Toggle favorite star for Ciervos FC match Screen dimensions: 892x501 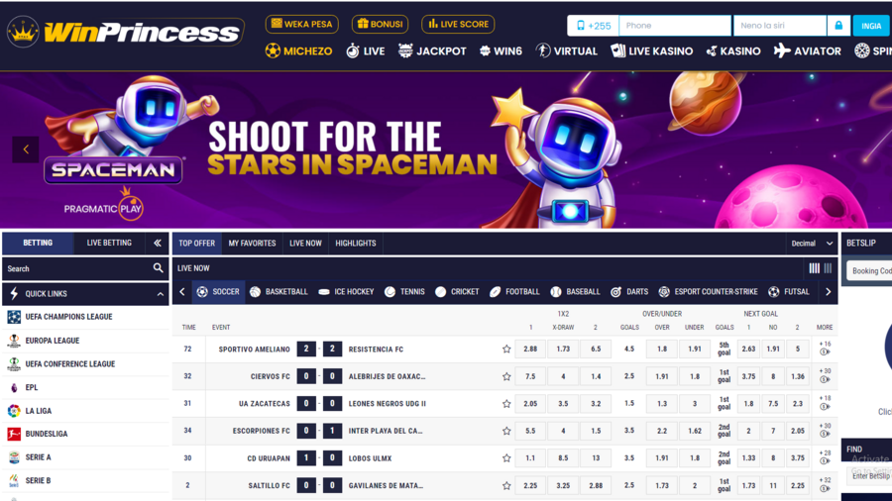pos(506,376)
